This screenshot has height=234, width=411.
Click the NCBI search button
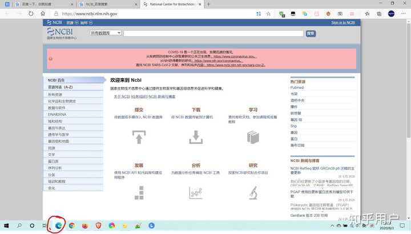coord(311,33)
